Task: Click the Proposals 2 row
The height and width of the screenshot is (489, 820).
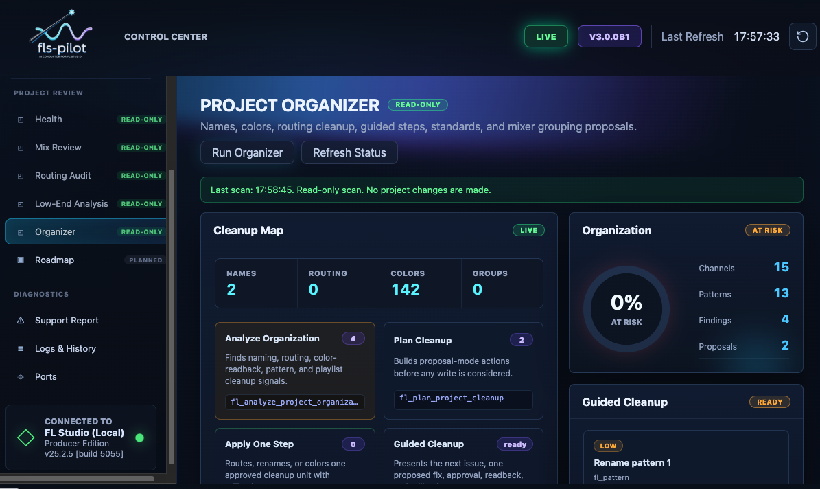Action: [744, 346]
